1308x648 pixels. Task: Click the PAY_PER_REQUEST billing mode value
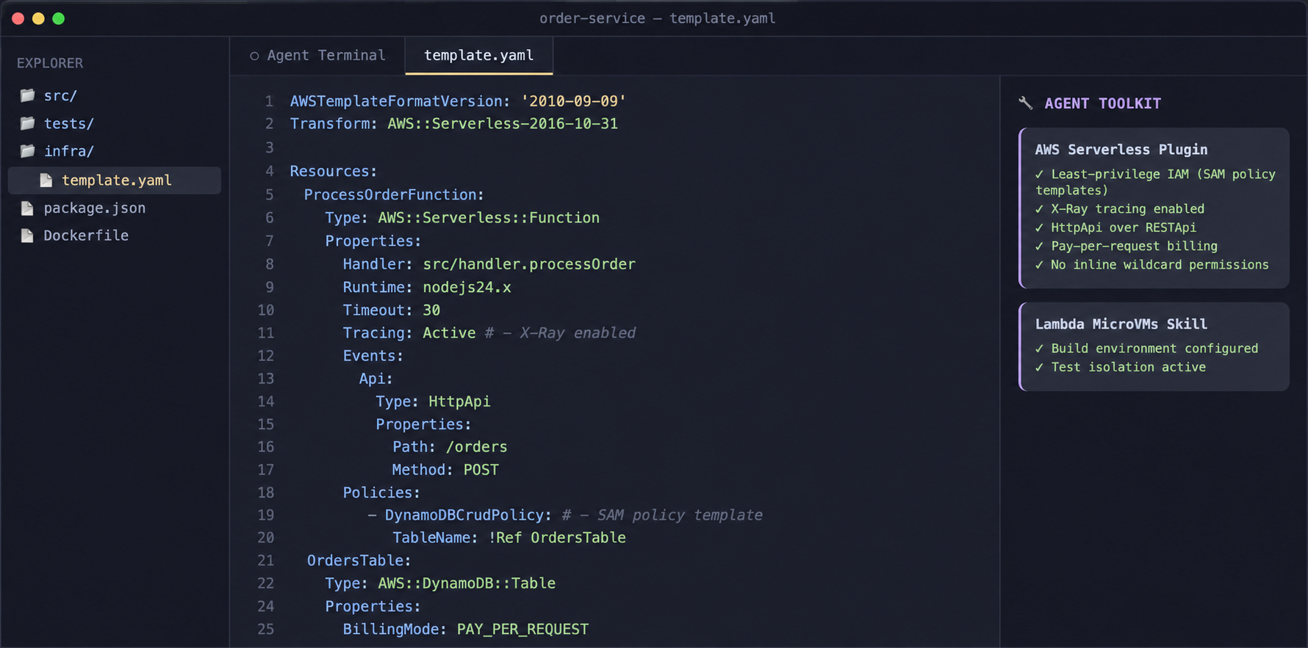click(522, 630)
